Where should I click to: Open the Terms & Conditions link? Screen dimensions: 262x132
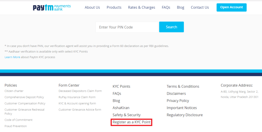183,86
